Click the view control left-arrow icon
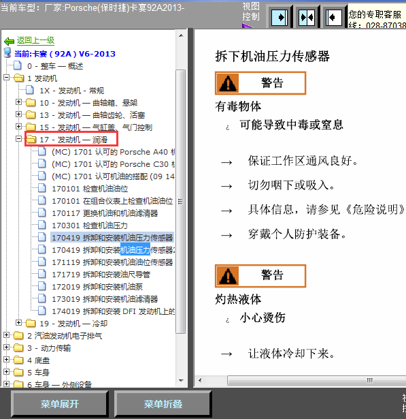This screenshot has height=419, width=406. tap(334, 17)
